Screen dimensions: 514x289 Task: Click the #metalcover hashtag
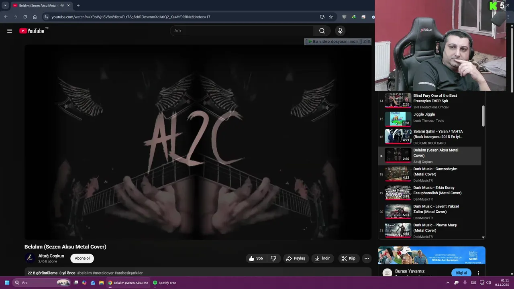pos(103,273)
